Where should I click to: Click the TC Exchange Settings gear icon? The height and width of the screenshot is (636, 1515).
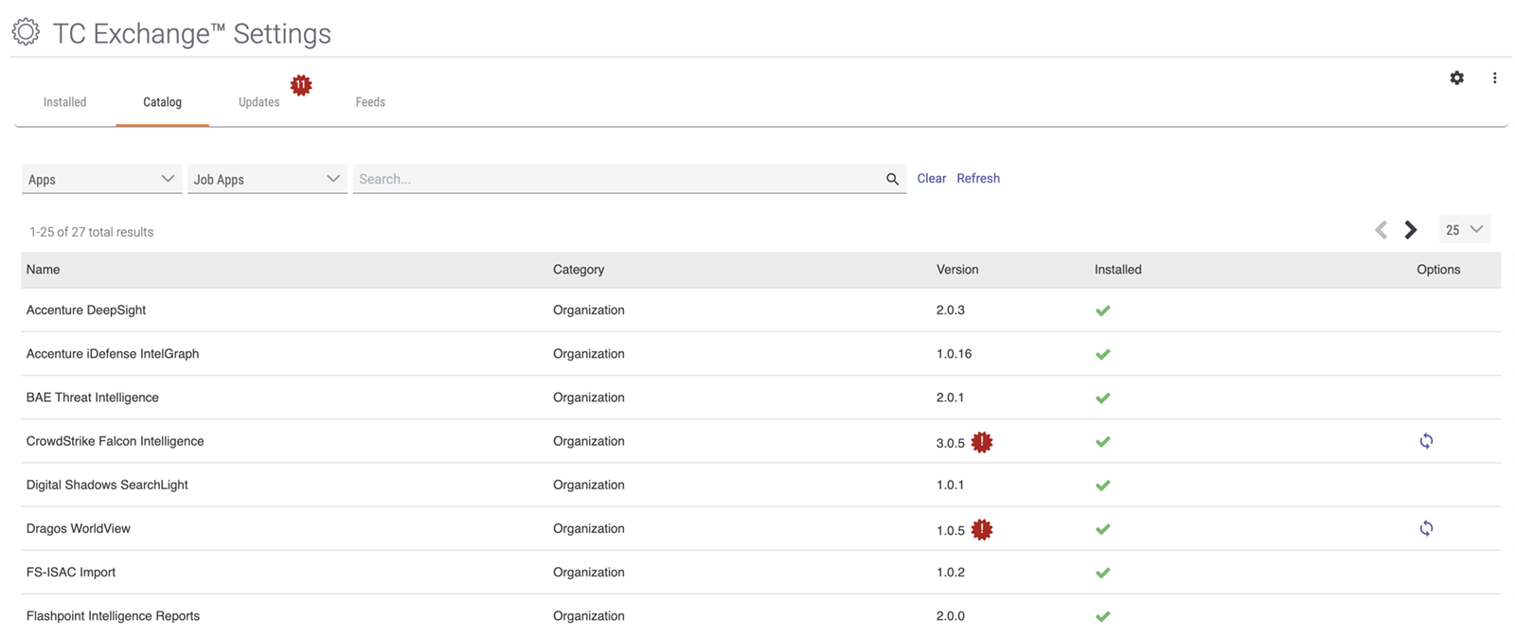(26, 32)
